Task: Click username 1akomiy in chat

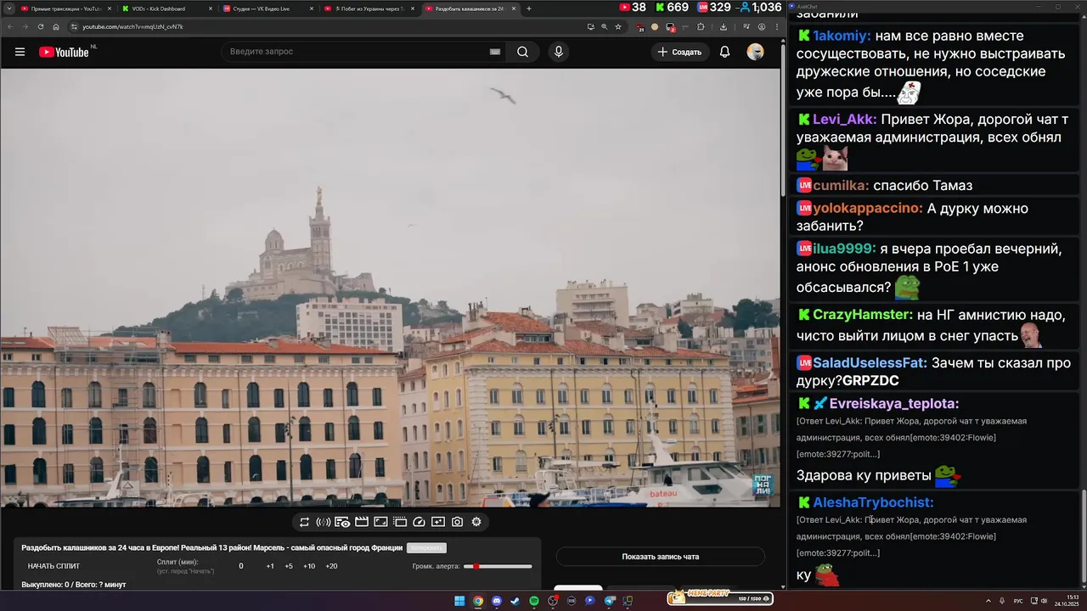Action: (x=842, y=36)
